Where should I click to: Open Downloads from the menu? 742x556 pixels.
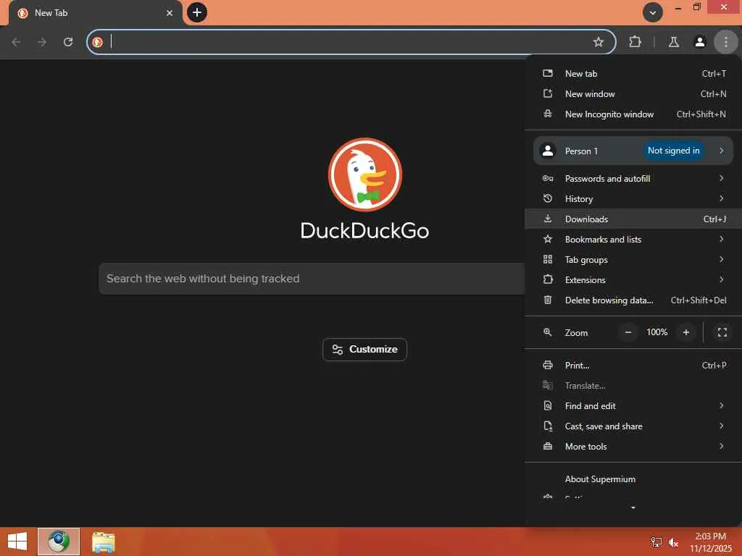(x=633, y=219)
